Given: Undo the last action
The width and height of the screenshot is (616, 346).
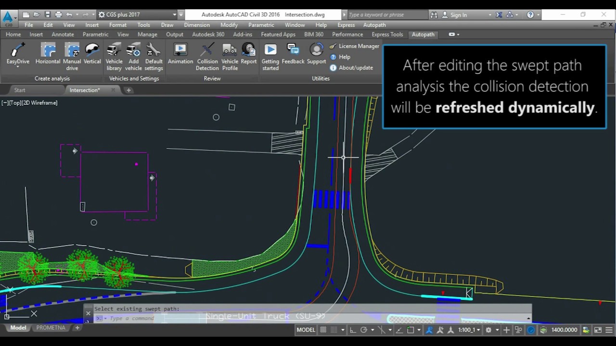Looking at the screenshot, I should [69, 15].
